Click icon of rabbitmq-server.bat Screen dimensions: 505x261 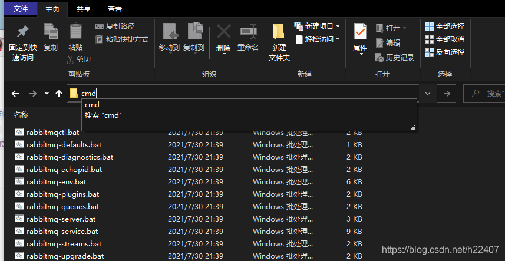[19, 219]
